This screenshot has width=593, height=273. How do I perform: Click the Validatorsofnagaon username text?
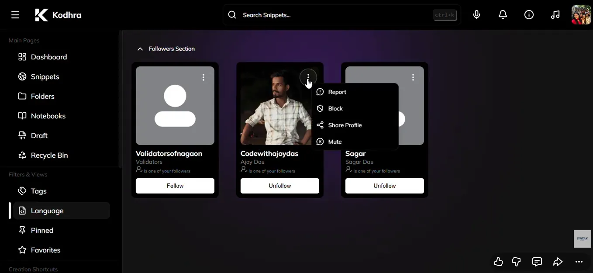click(x=169, y=154)
